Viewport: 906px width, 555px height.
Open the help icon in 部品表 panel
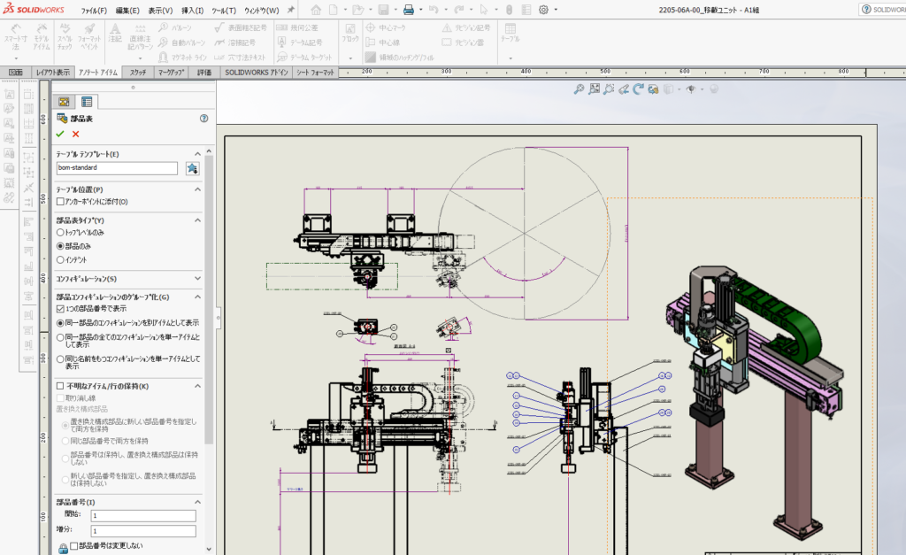click(x=203, y=118)
